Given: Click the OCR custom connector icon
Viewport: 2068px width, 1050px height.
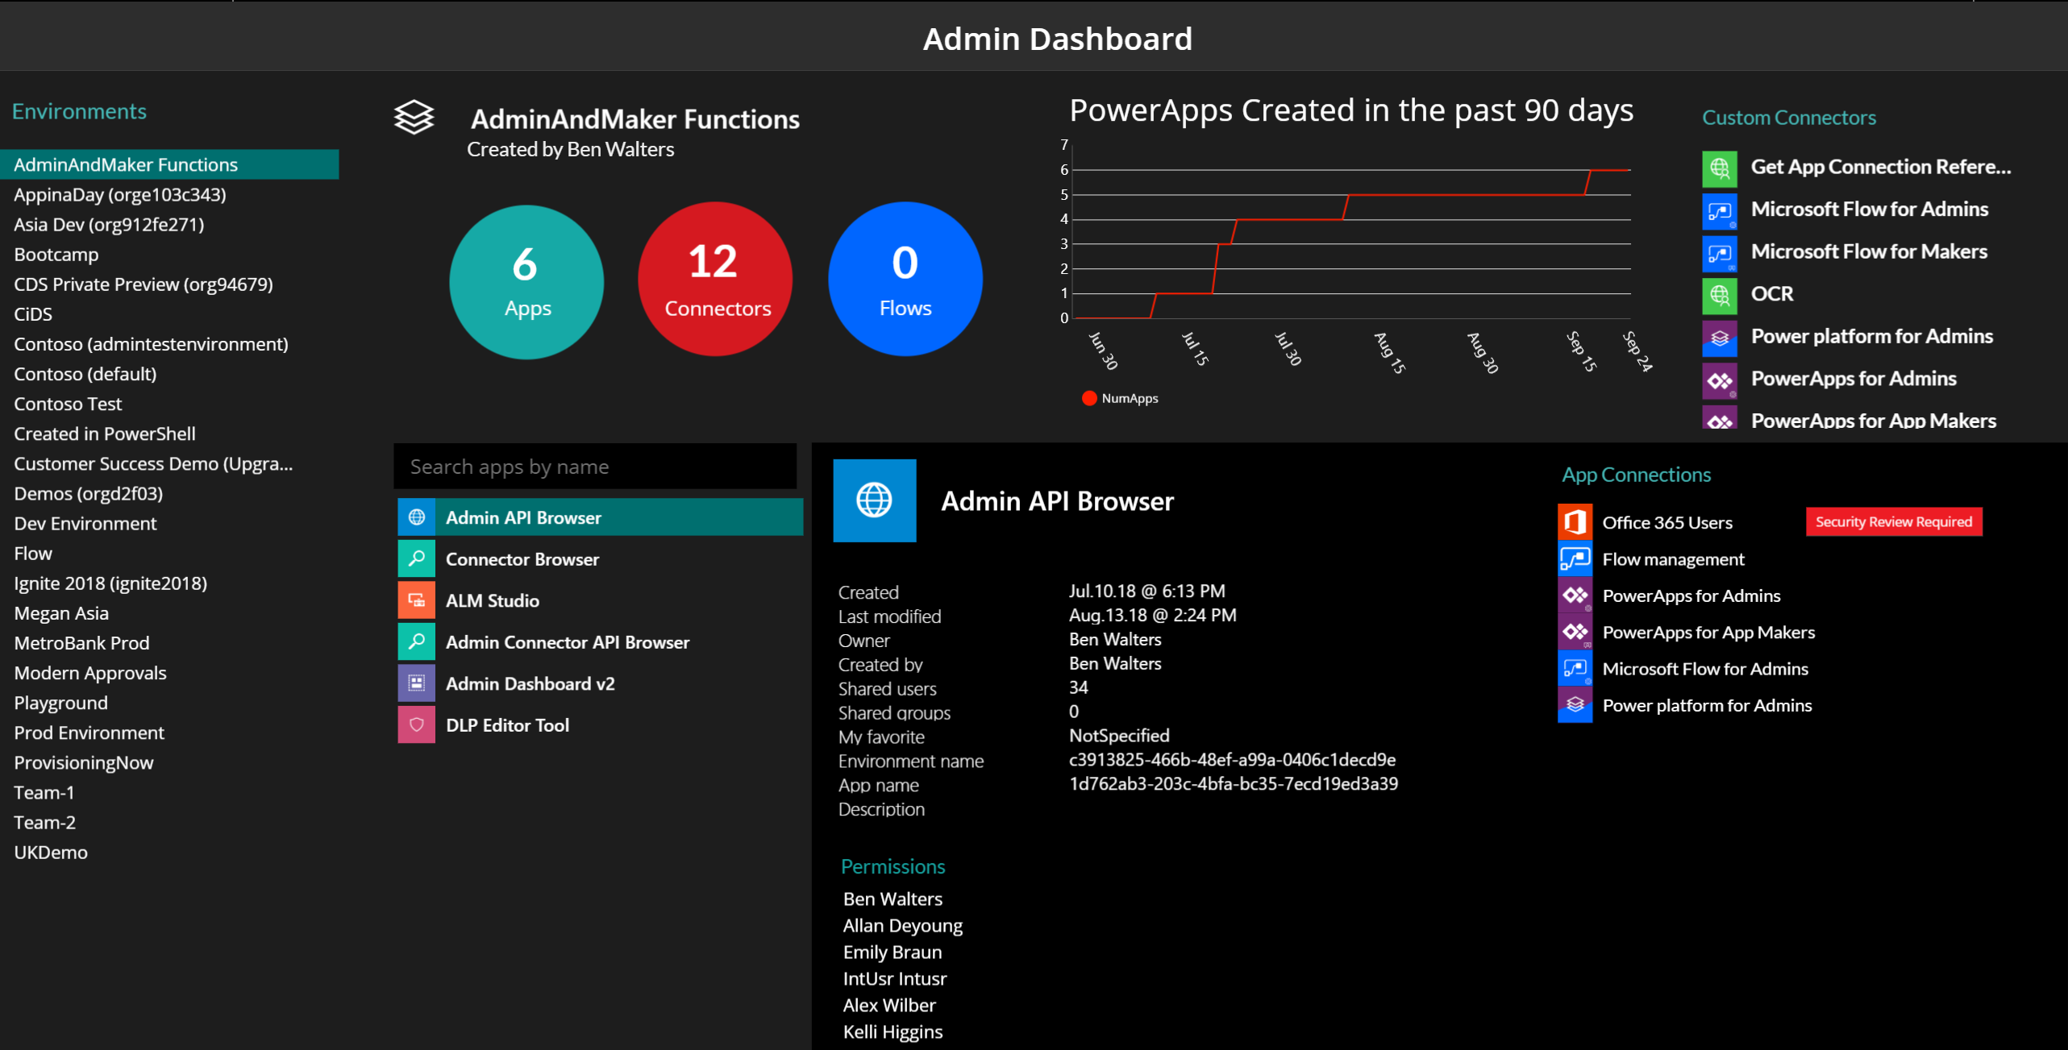Looking at the screenshot, I should click(x=1720, y=295).
